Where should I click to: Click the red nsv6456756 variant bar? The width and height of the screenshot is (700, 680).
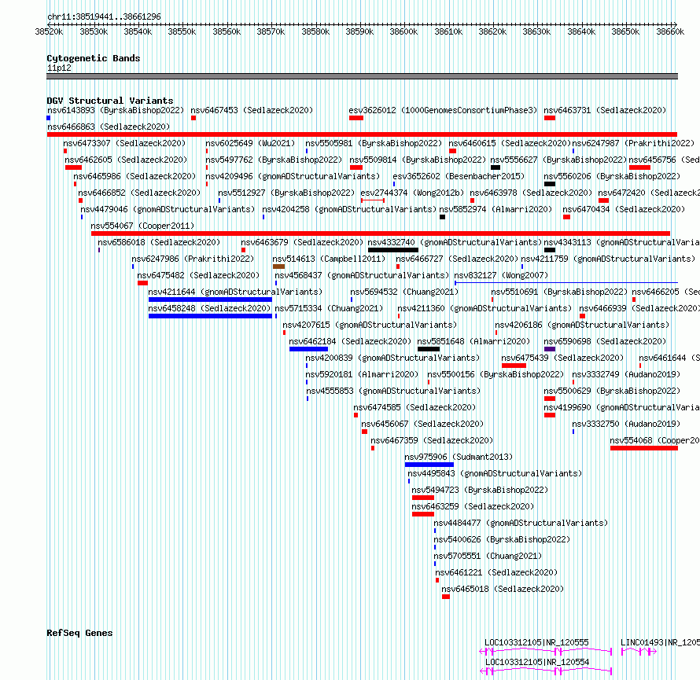coord(639,167)
